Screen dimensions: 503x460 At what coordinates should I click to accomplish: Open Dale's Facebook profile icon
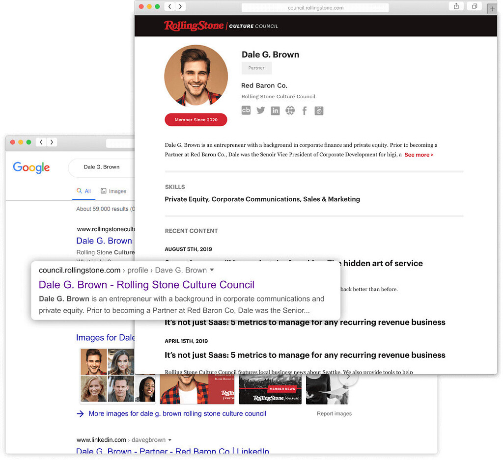pos(306,111)
